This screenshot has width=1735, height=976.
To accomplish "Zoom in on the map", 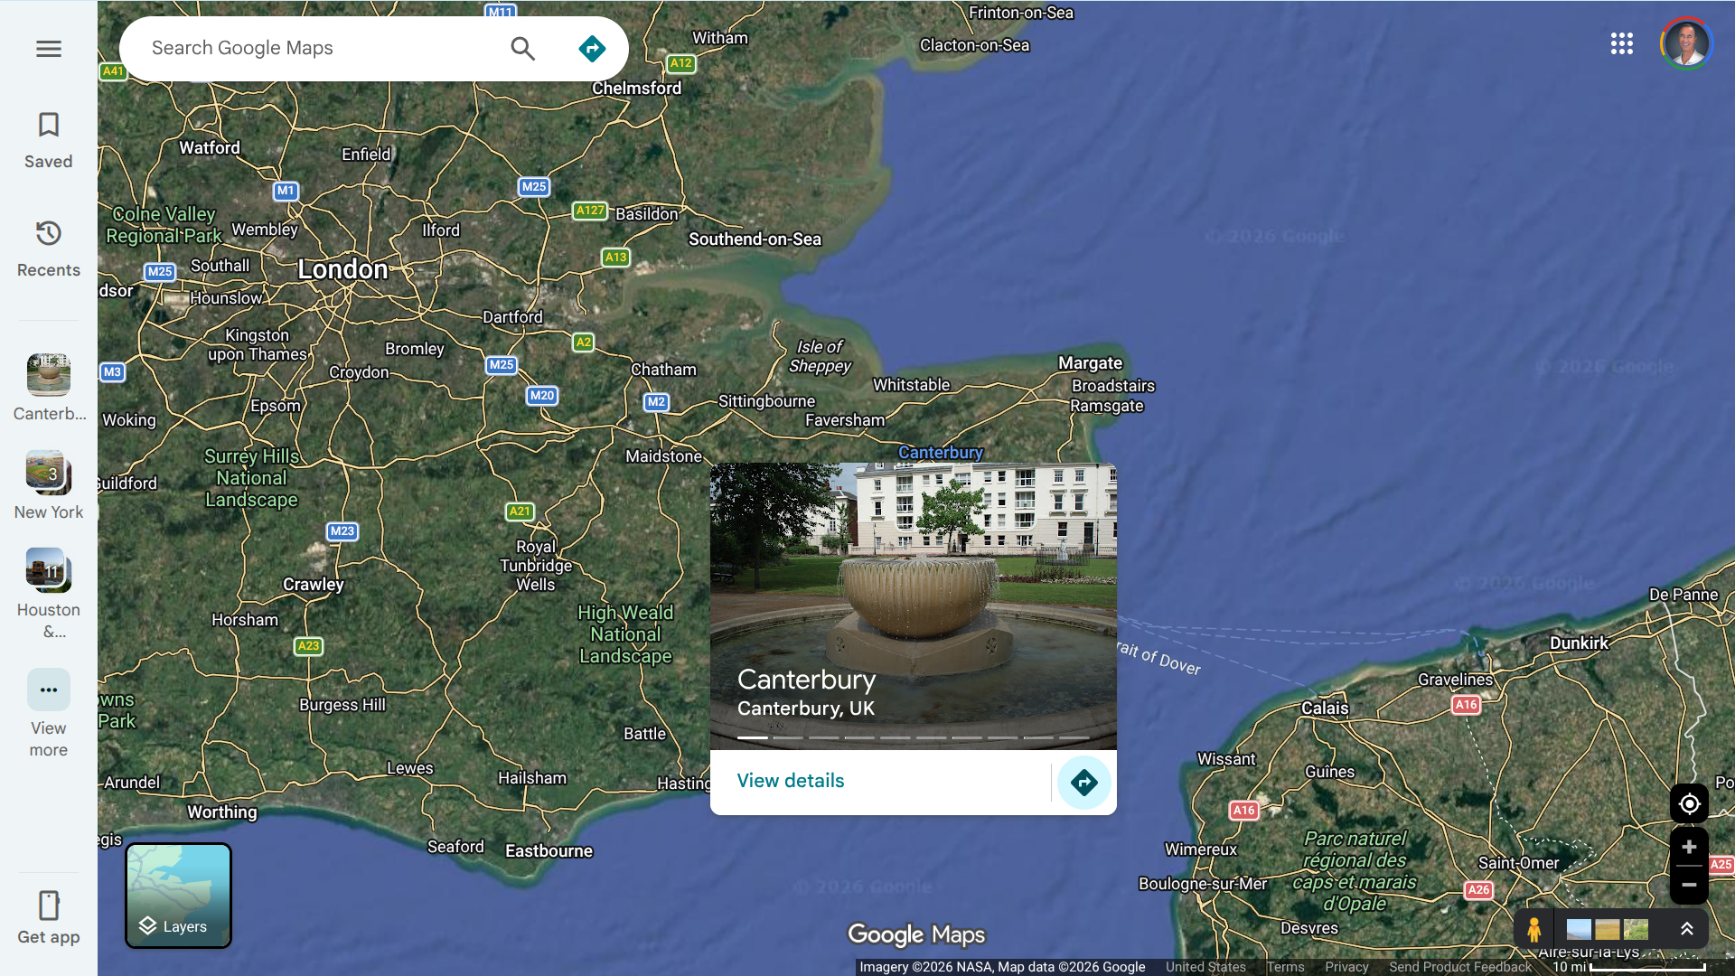I will [1688, 848].
